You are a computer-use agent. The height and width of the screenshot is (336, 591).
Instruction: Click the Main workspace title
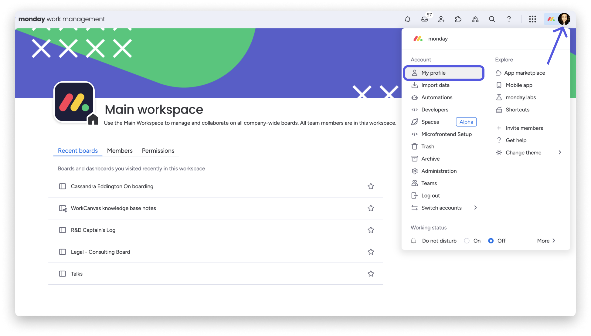coord(154,110)
